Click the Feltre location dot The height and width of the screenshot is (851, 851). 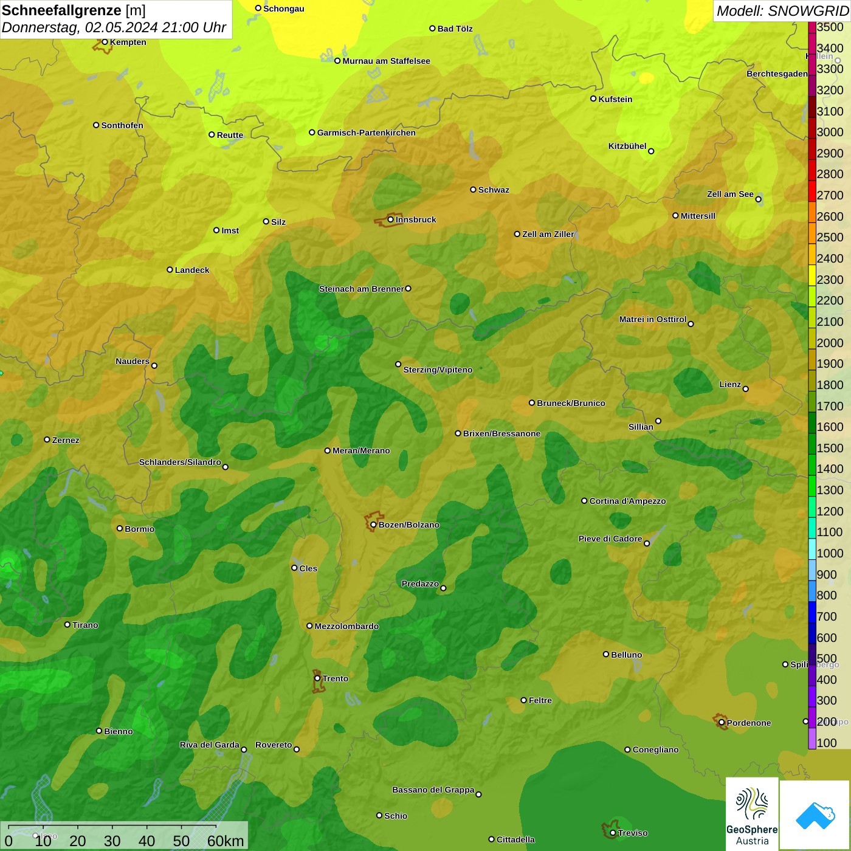pyautogui.click(x=524, y=700)
